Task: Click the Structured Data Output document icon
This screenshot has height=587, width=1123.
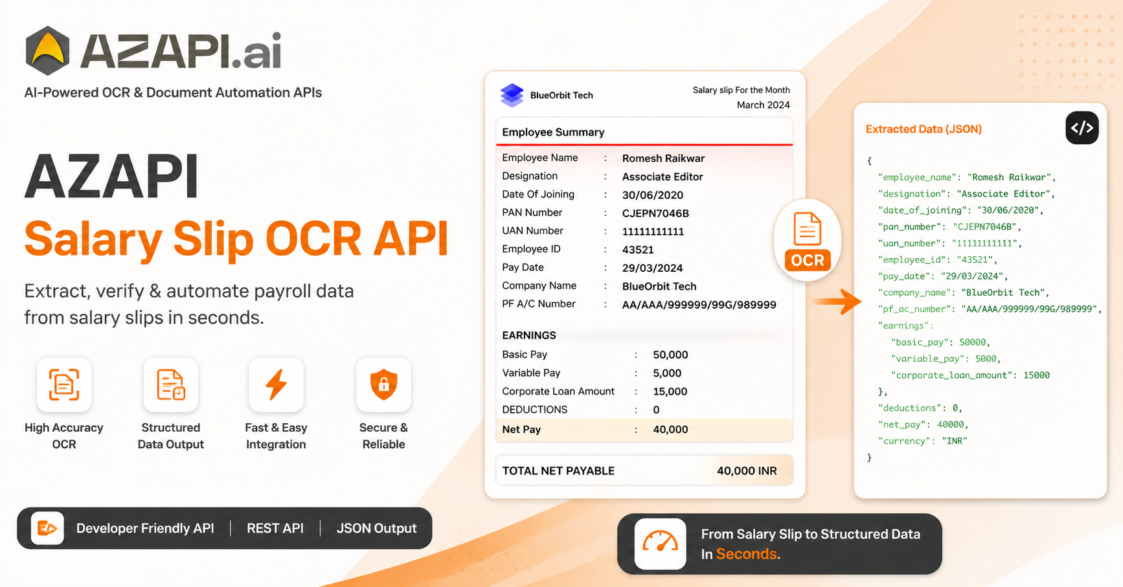Action: (171, 384)
